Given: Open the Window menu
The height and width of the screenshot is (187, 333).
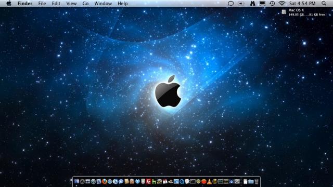Looking at the screenshot, I should point(103,4).
